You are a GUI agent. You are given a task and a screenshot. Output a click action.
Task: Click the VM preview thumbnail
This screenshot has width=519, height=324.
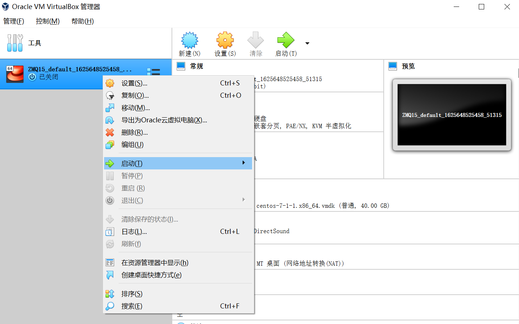point(452,114)
